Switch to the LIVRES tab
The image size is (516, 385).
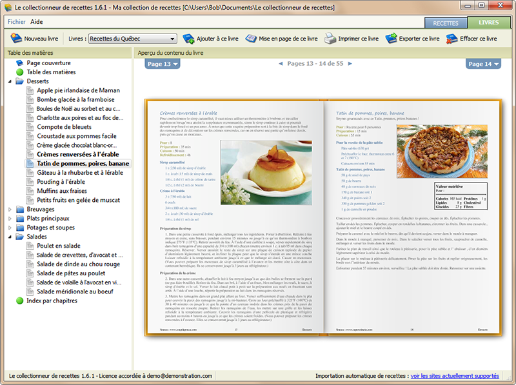(x=489, y=23)
